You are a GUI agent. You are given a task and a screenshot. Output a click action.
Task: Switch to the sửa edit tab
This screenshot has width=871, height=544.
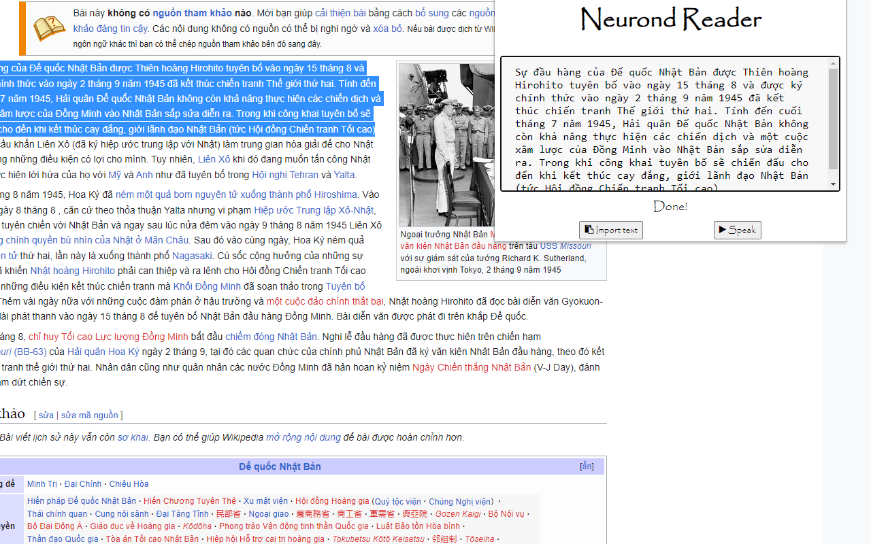pos(46,415)
